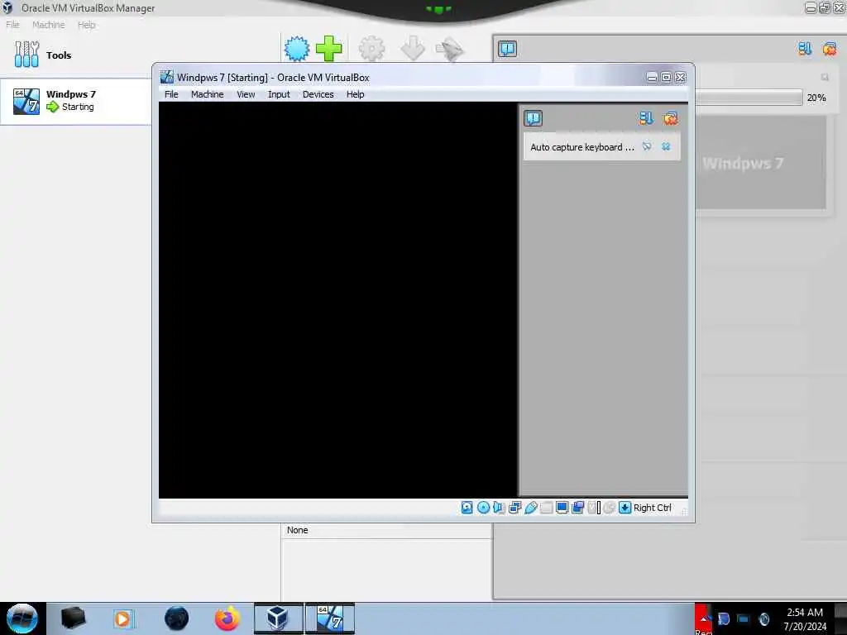Open Manager's Machine menu
The image size is (847, 635).
click(49, 25)
